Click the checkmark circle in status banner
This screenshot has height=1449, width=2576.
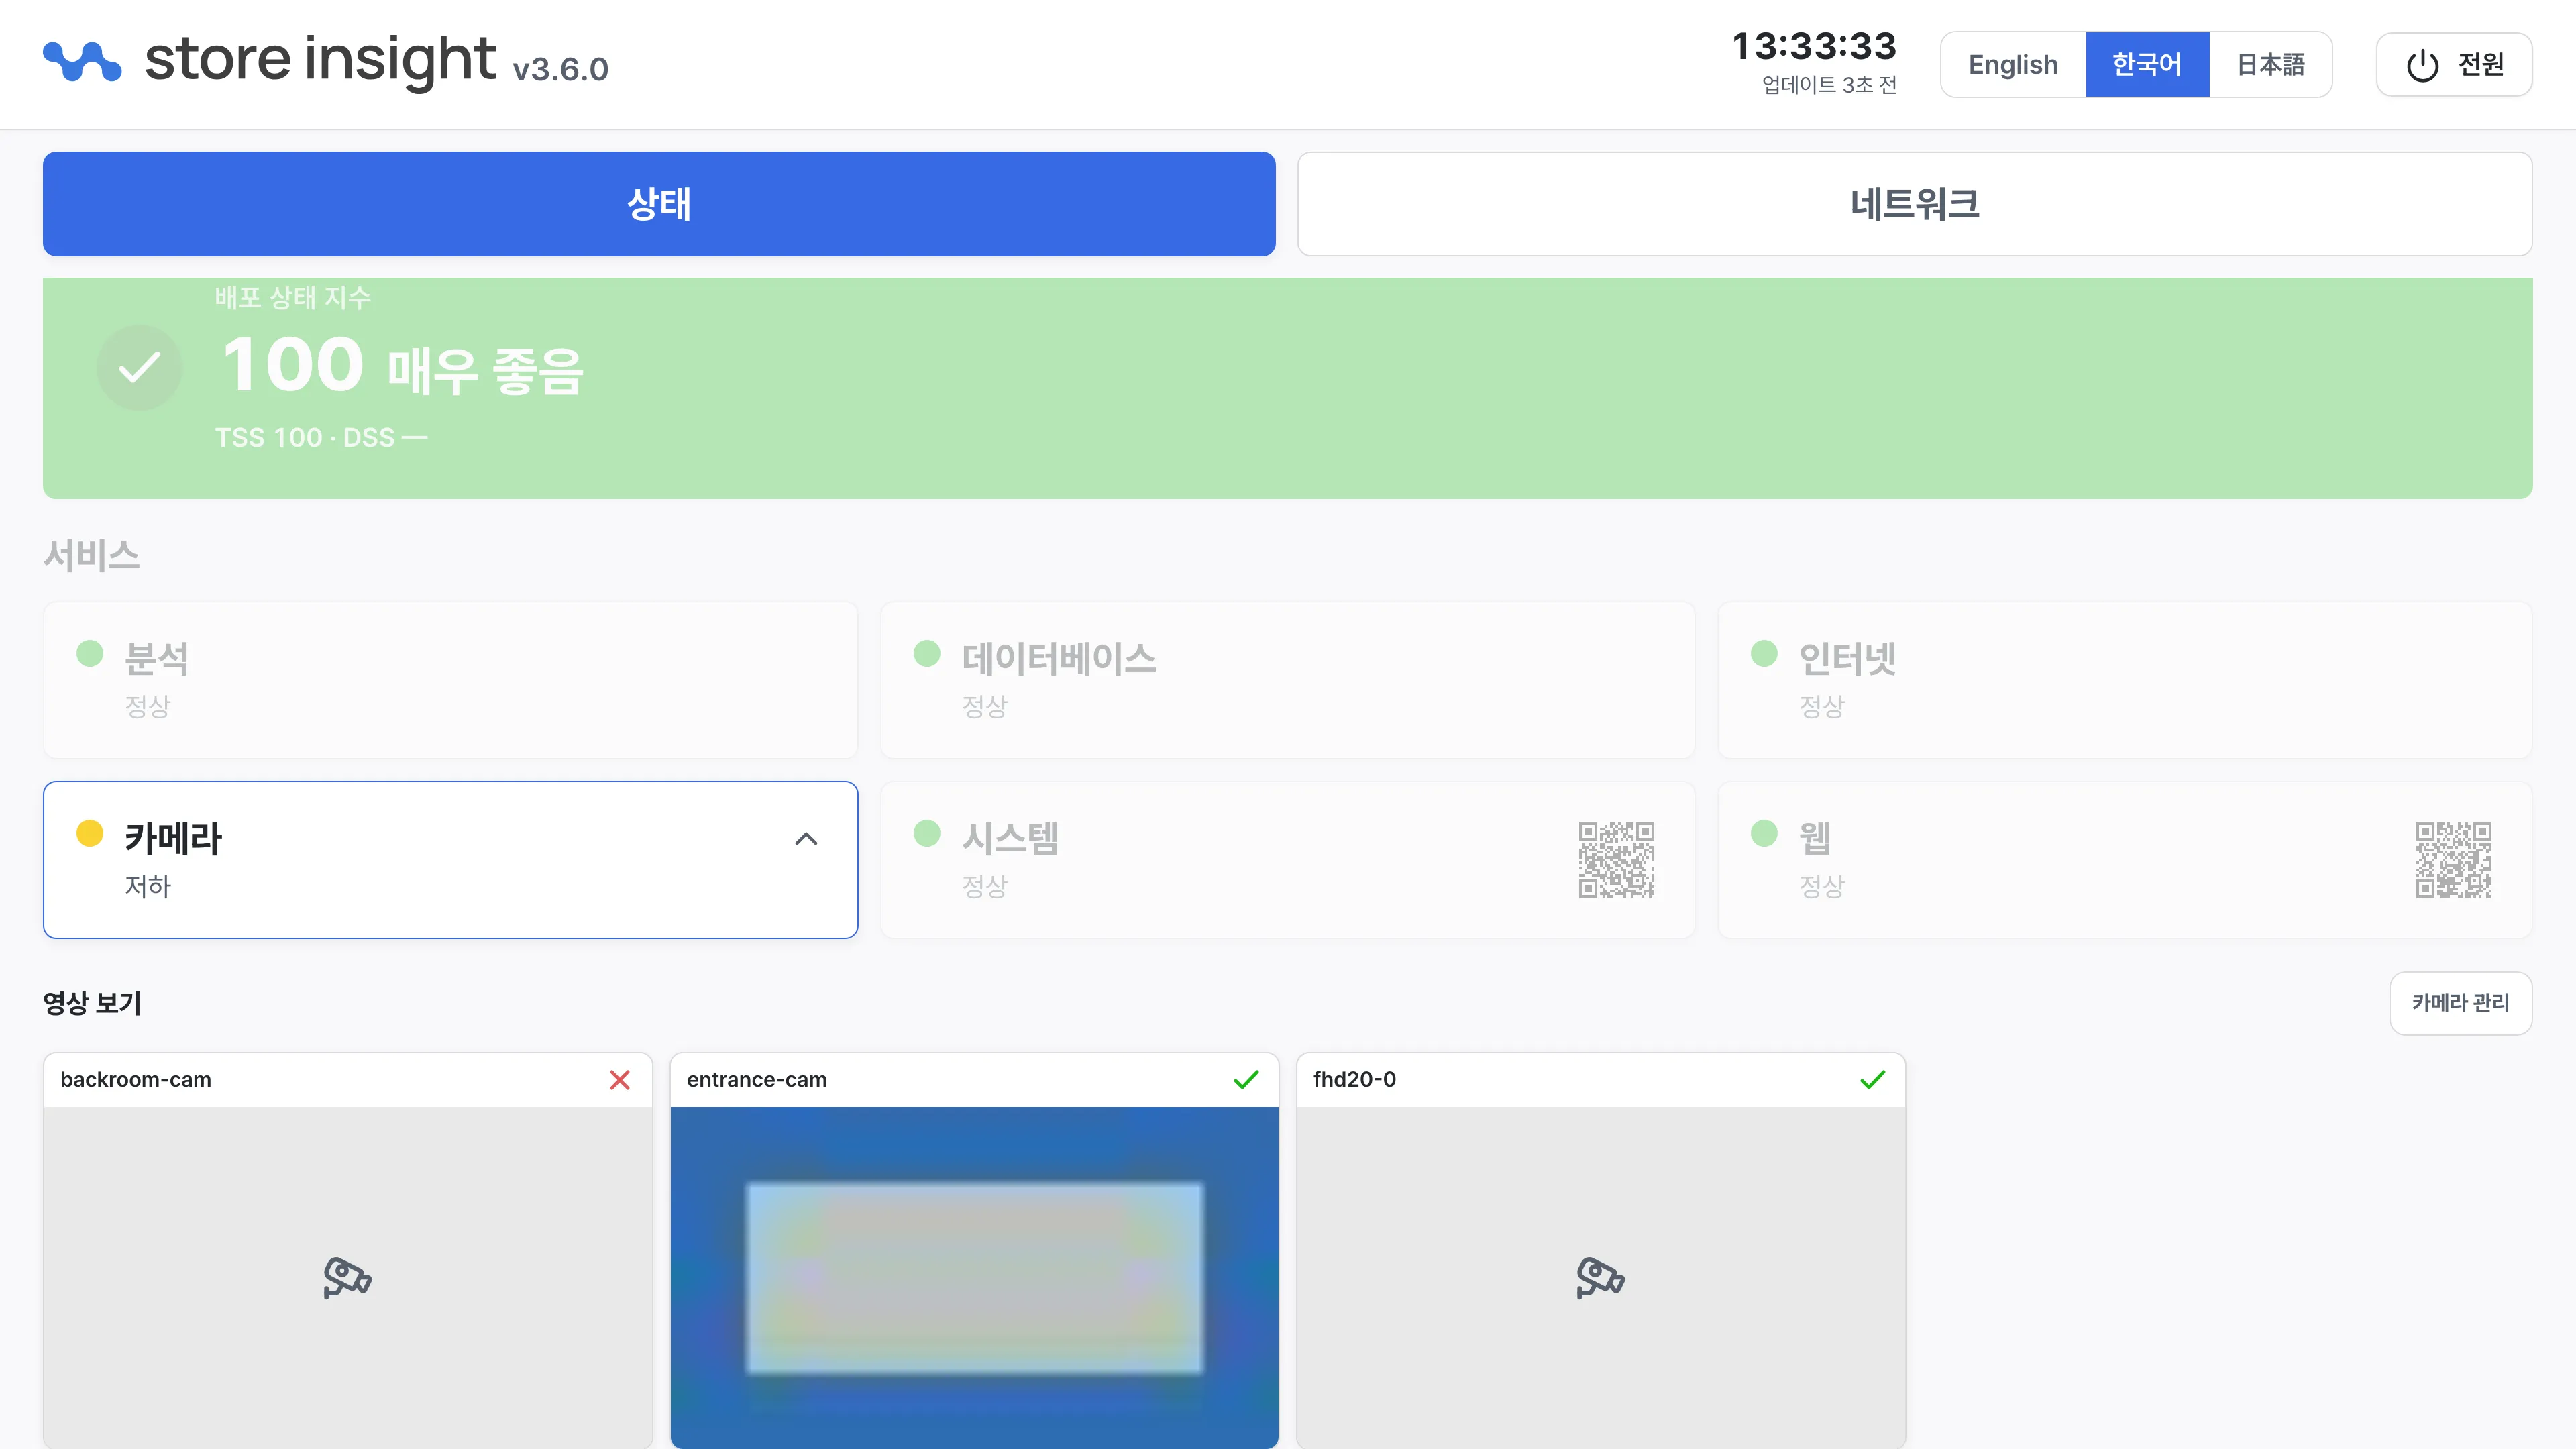pyautogui.click(x=139, y=368)
